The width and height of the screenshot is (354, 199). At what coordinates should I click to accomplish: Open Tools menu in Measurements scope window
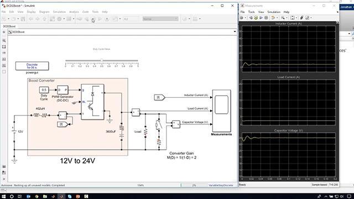251,12
